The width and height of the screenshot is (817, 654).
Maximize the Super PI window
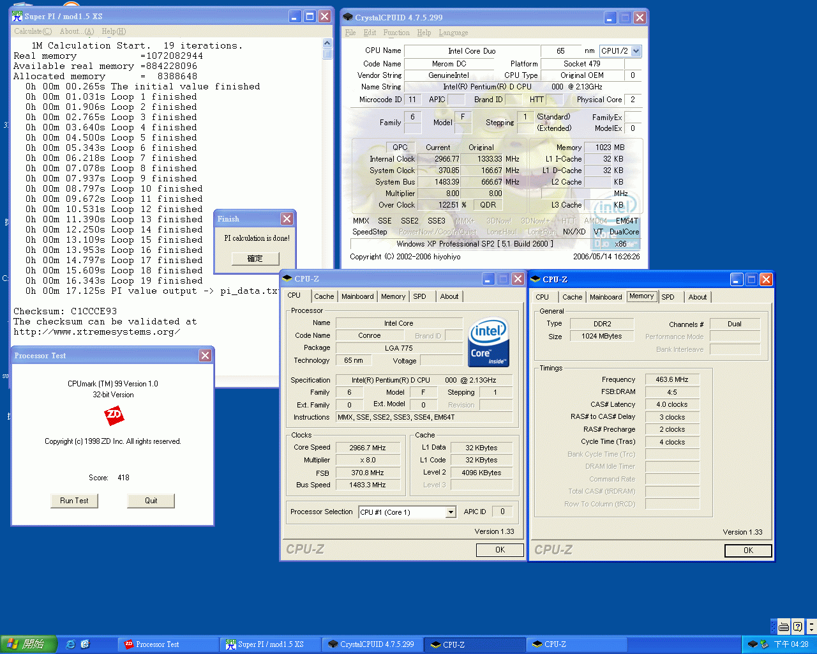point(310,17)
